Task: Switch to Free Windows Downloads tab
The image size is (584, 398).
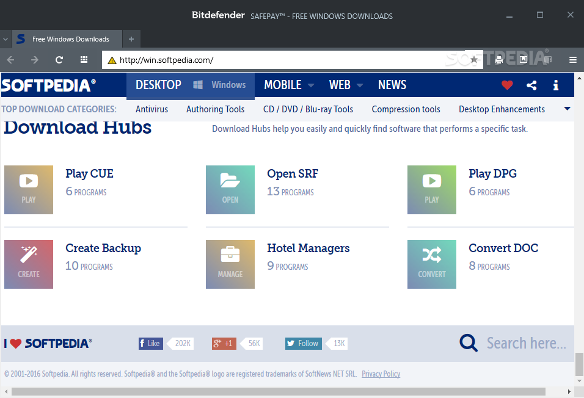Action: pos(67,39)
